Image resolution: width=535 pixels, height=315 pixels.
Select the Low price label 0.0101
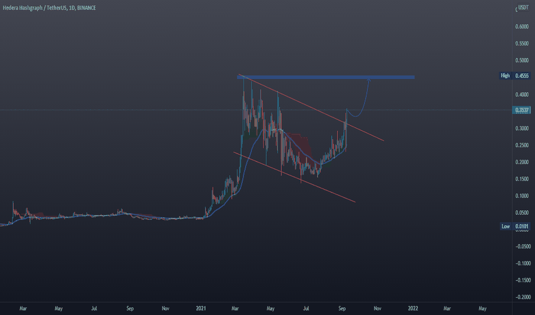(522, 226)
